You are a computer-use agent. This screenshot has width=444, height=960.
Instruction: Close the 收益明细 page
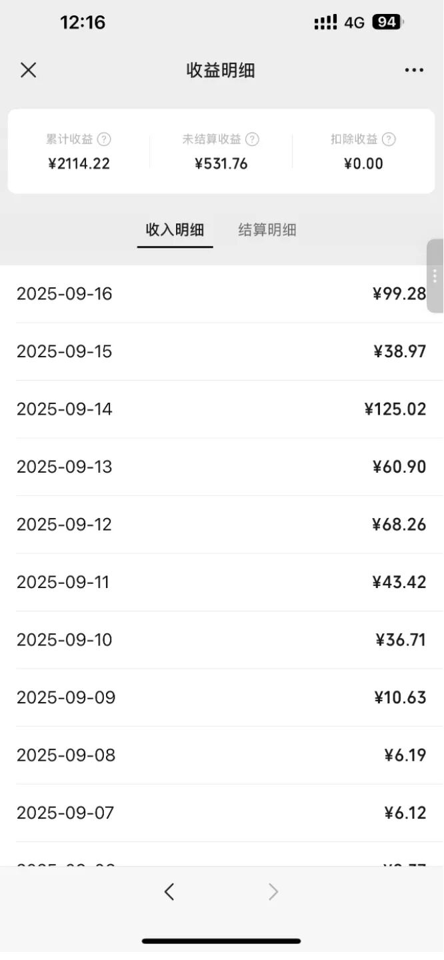(29, 70)
